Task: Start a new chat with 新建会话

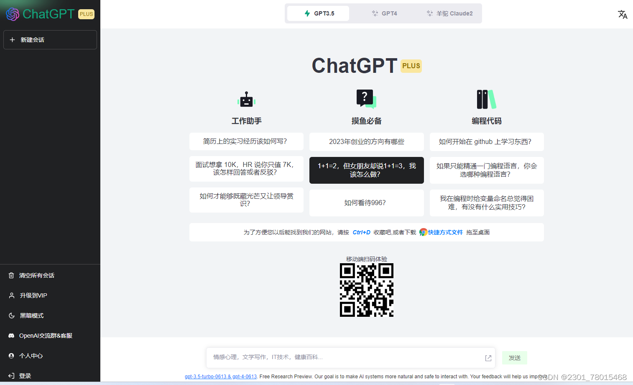Action: pyautogui.click(x=50, y=40)
